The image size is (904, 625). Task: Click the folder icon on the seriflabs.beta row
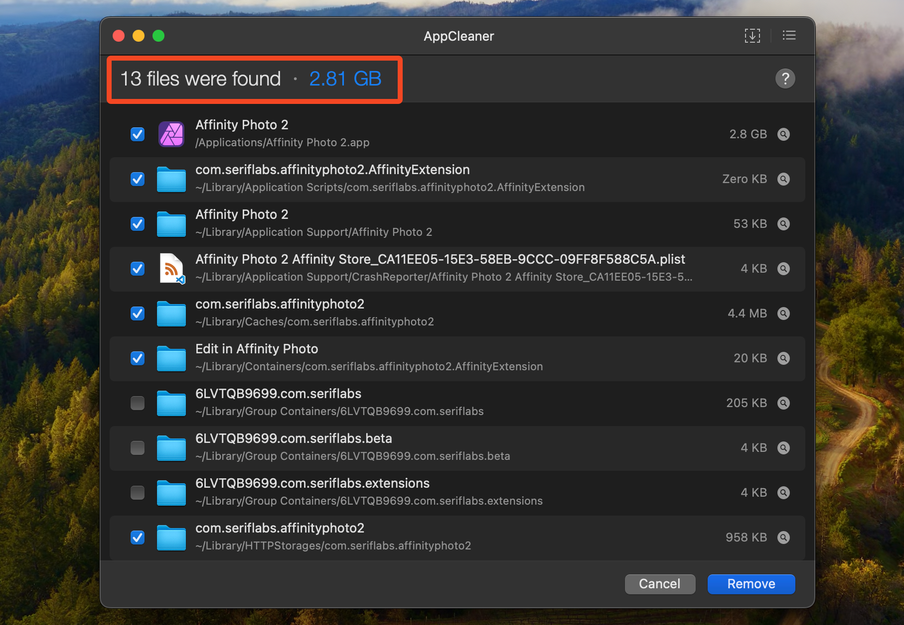point(171,448)
